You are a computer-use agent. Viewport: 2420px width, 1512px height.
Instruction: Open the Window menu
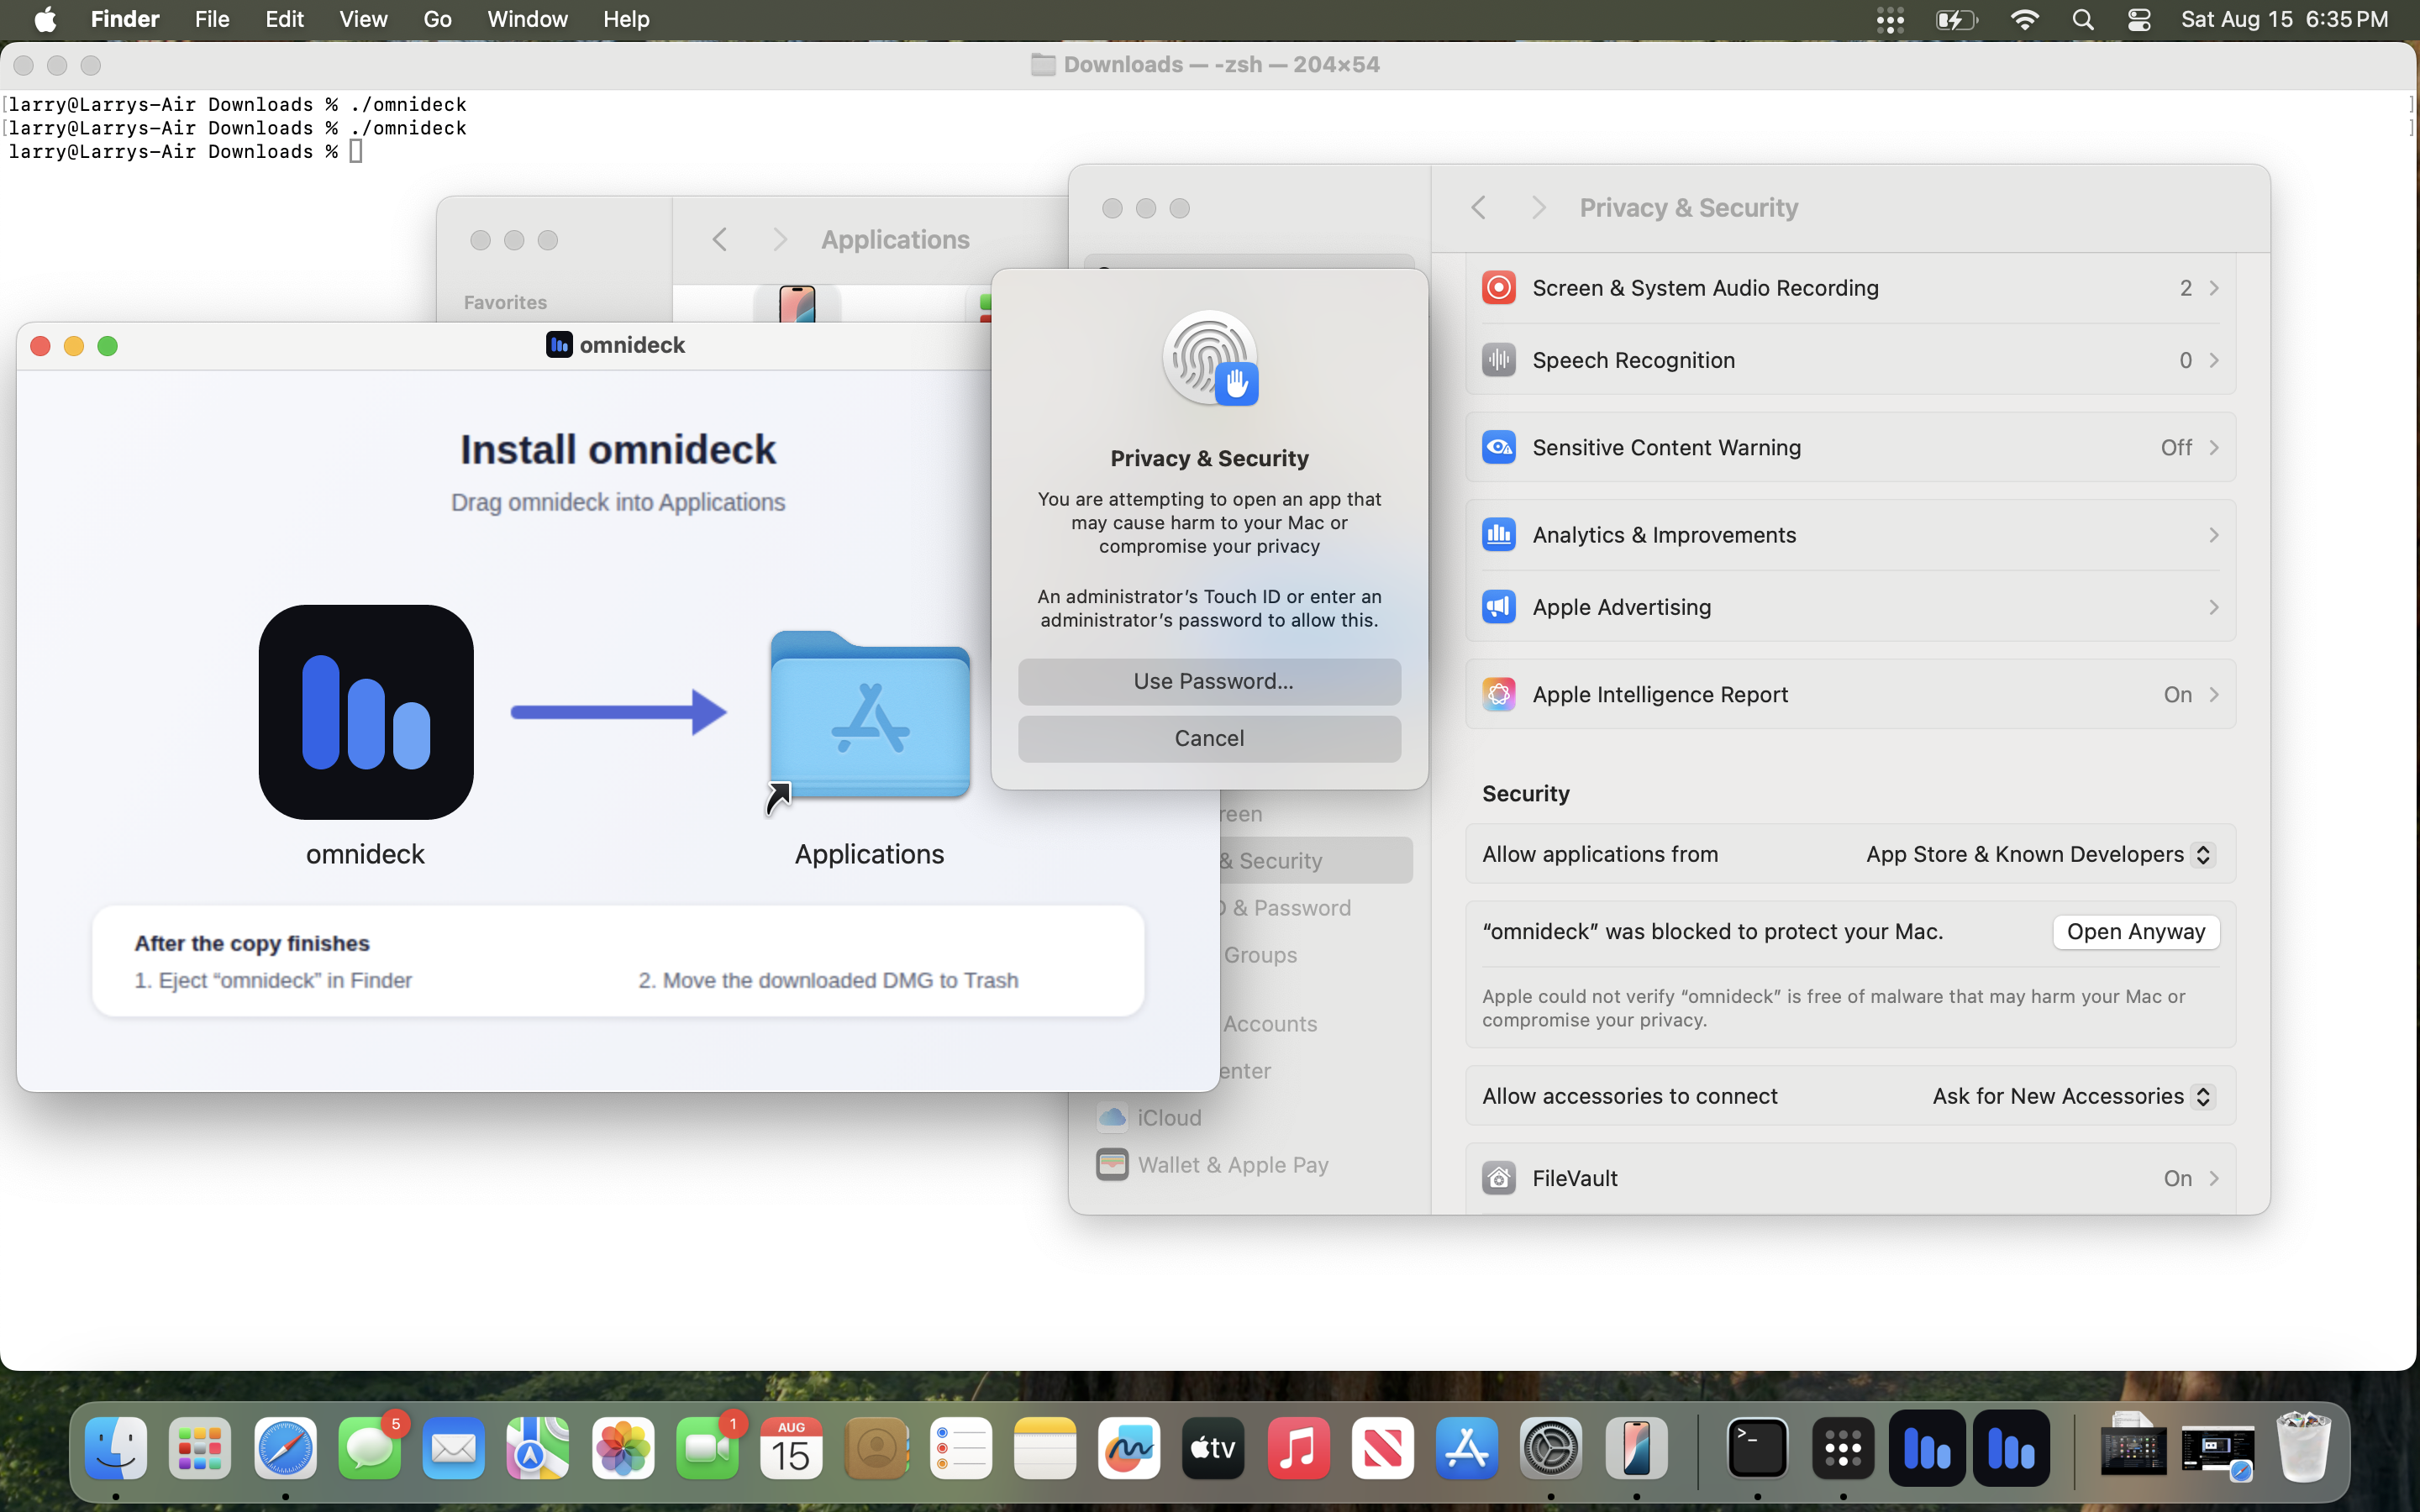pyautogui.click(x=527, y=19)
